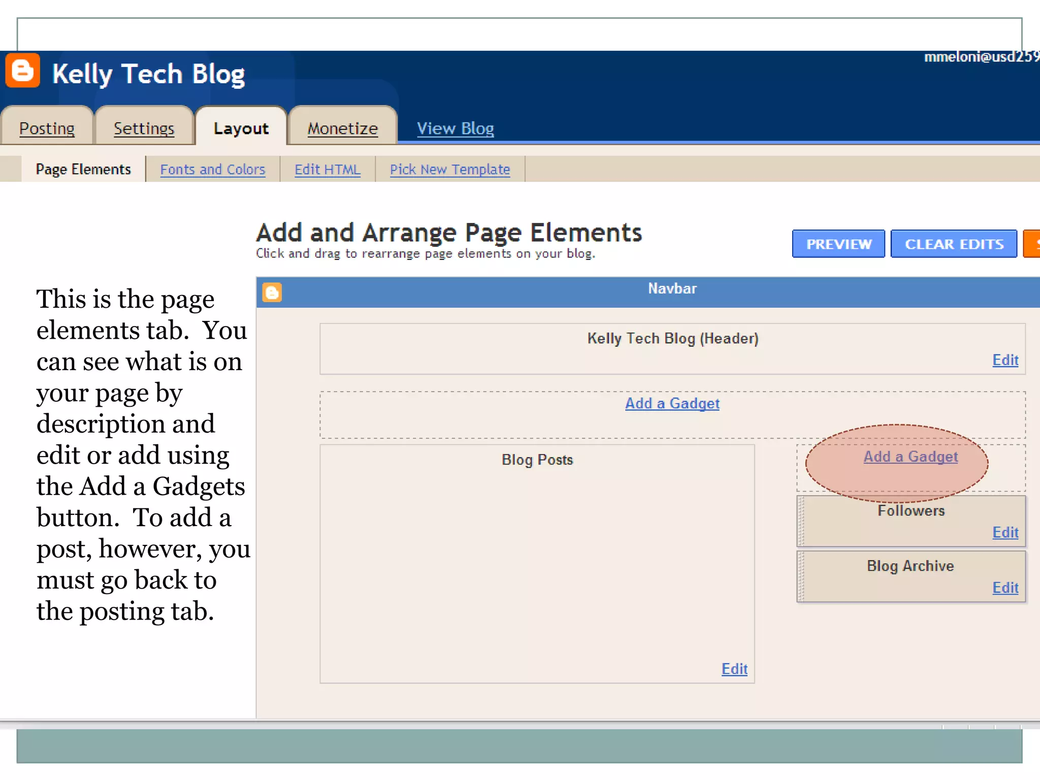Click Add a Gadget below the header

tap(672, 403)
